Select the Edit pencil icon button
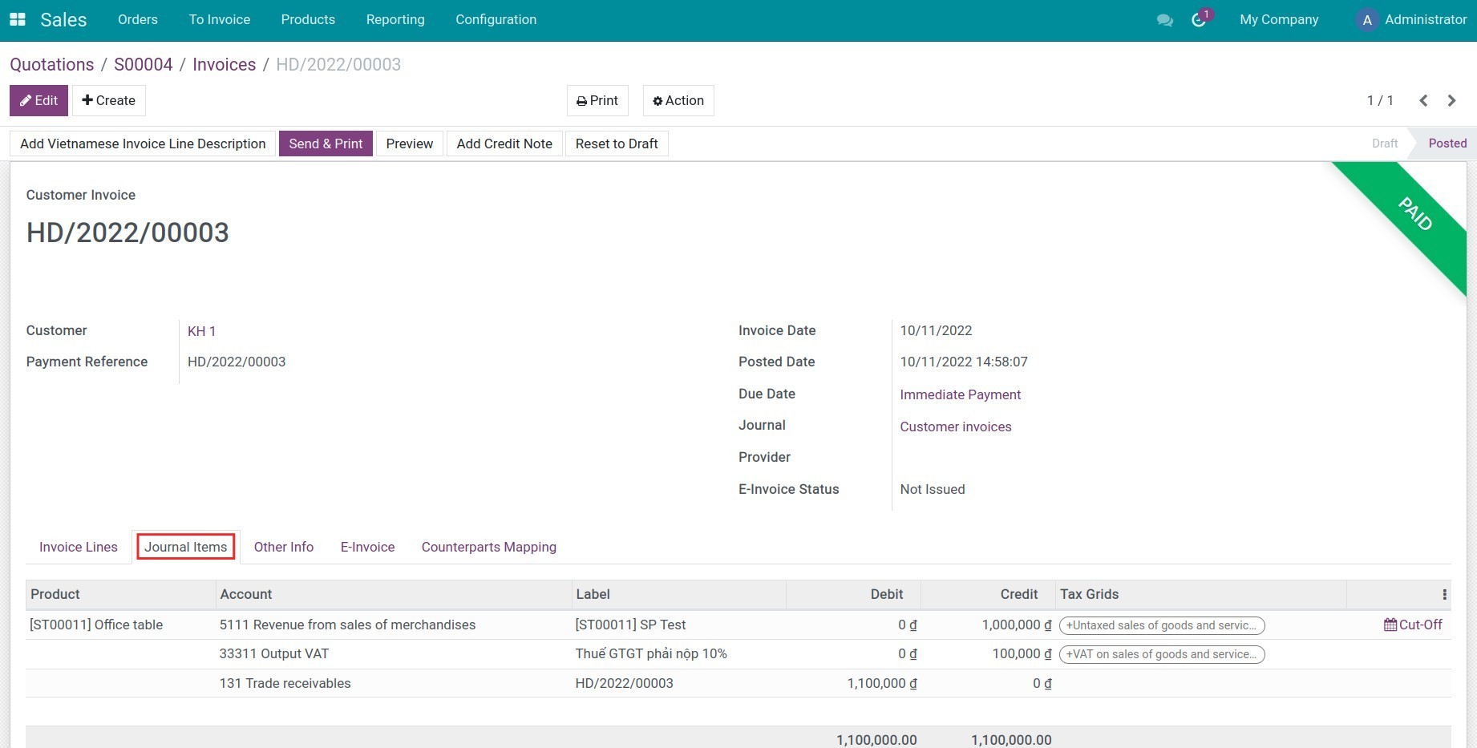1477x748 pixels. tap(26, 100)
